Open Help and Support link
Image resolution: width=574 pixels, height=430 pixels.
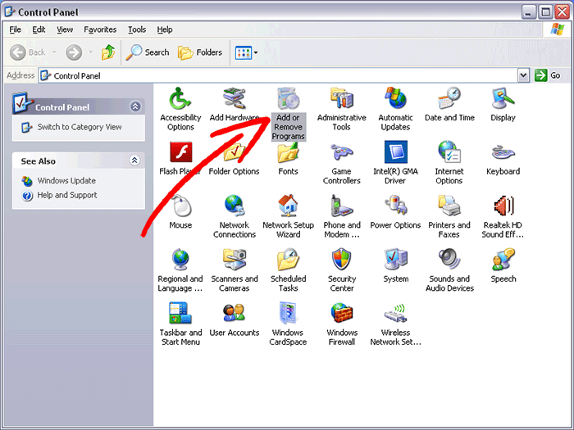[x=59, y=195]
